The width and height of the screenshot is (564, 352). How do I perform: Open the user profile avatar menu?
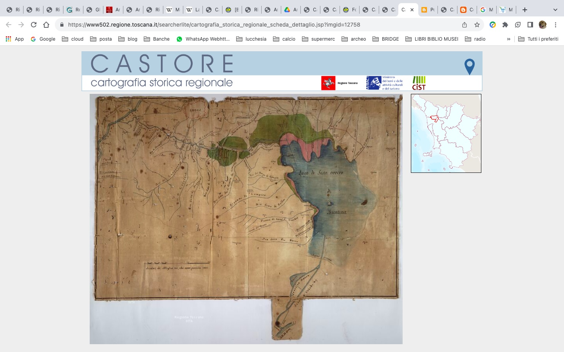pos(542,25)
